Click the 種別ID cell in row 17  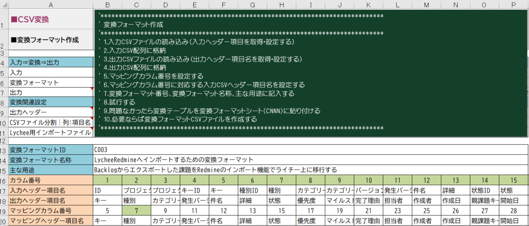[x=253, y=190]
